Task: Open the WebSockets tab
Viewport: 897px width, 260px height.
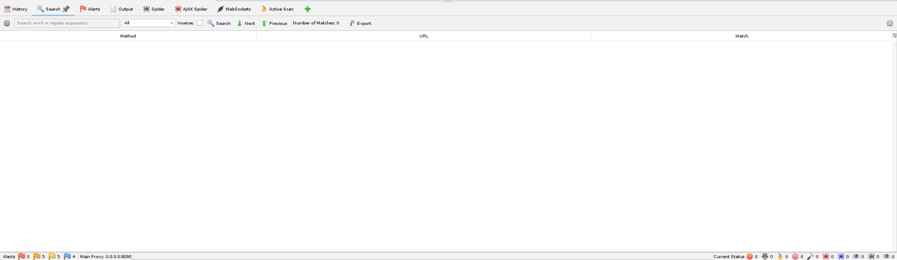Action: pos(234,9)
